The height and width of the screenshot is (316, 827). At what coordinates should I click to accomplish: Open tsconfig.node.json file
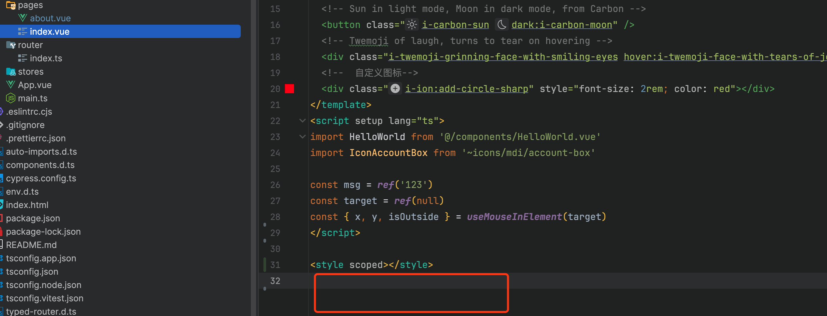[x=44, y=285]
